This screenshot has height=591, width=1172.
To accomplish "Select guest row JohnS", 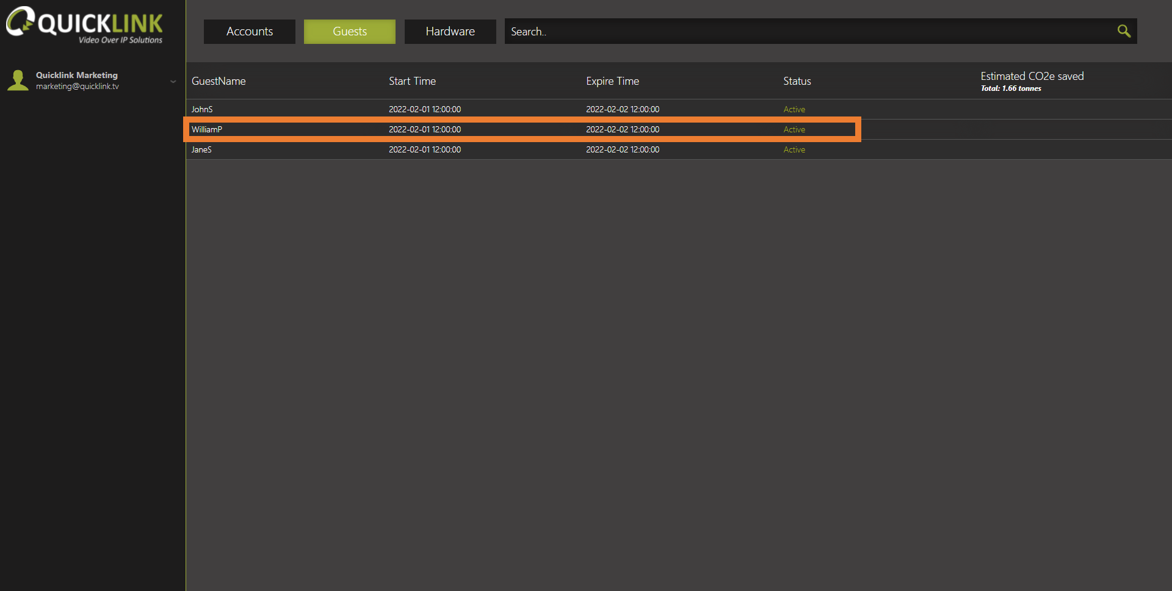I will [x=679, y=109].
